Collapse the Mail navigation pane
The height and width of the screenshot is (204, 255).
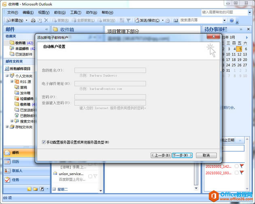(47, 29)
